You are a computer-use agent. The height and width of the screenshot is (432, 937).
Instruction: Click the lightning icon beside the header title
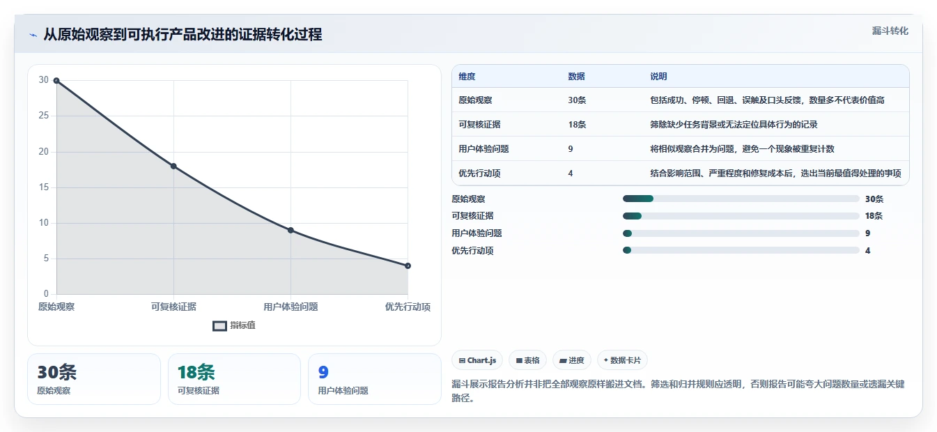33,35
